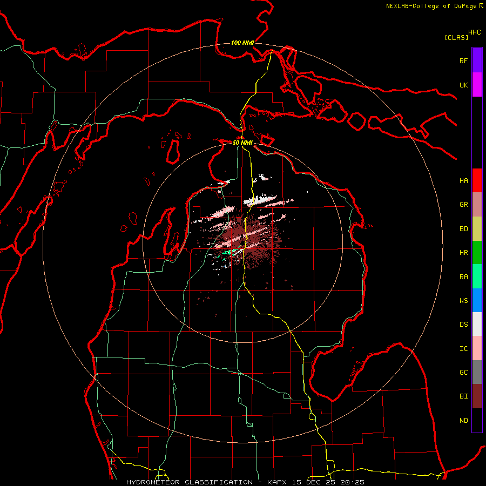Screen dimensions: 486x486
Task: Select the WS blue legend swatch
Action: point(477,300)
